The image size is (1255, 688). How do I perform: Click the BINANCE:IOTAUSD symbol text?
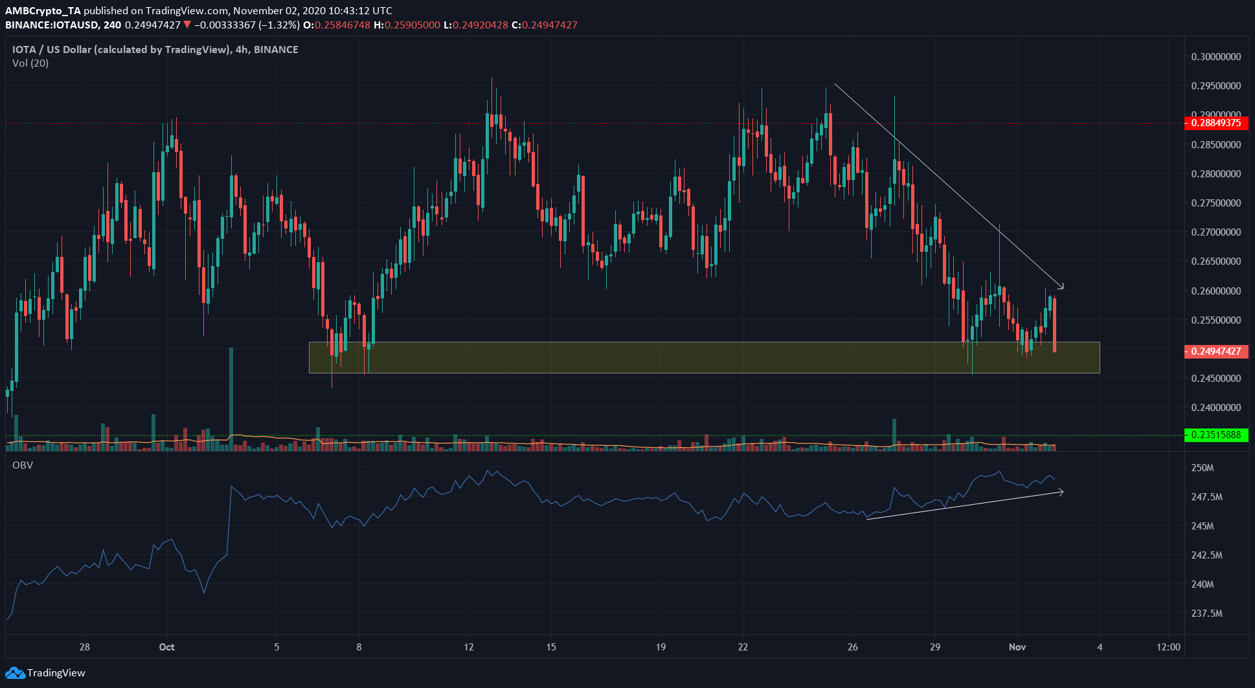click(52, 25)
